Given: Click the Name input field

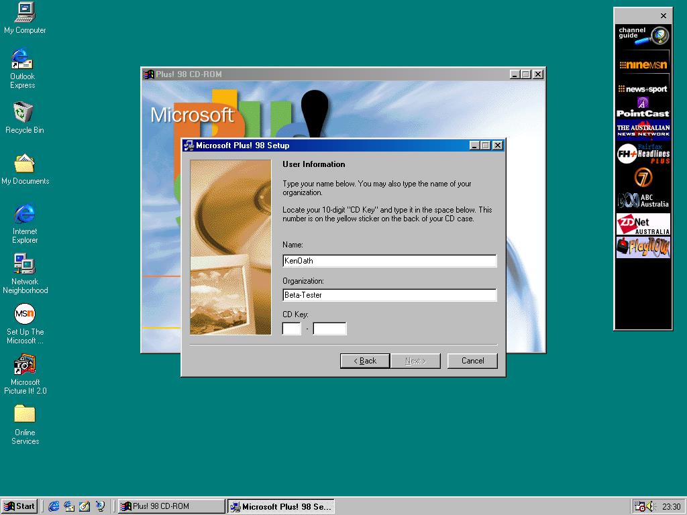Looking at the screenshot, I should [x=390, y=261].
